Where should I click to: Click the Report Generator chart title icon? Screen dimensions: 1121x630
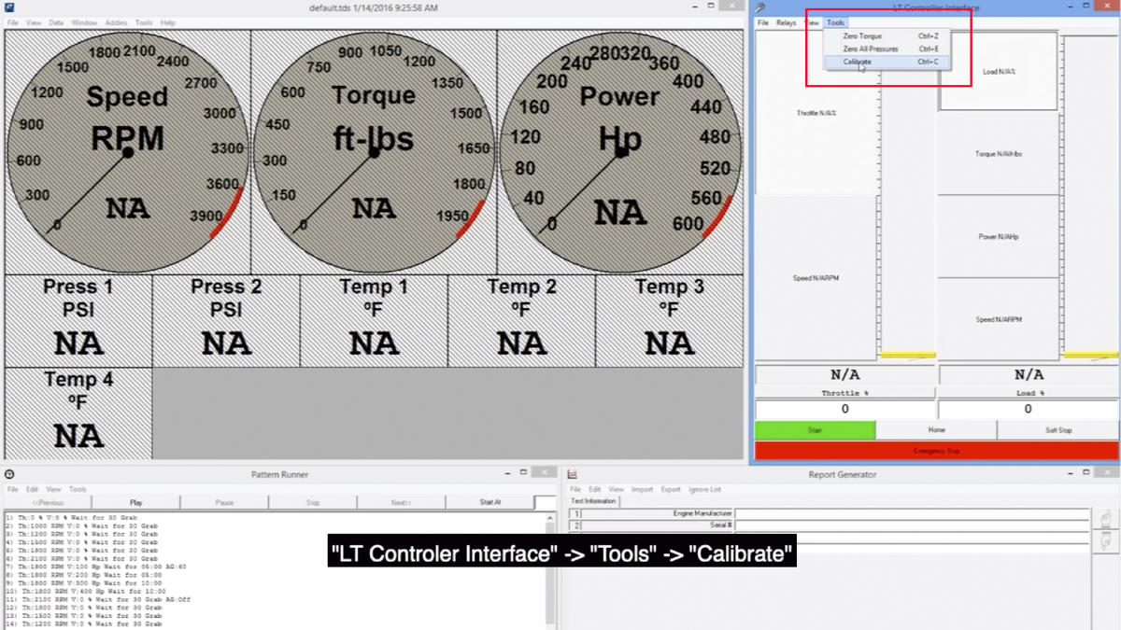click(573, 474)
